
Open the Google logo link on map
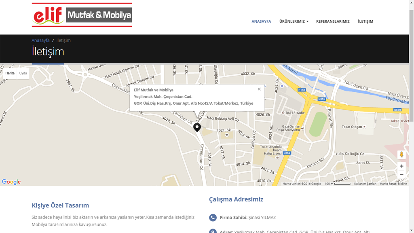(x=11, y=182)
